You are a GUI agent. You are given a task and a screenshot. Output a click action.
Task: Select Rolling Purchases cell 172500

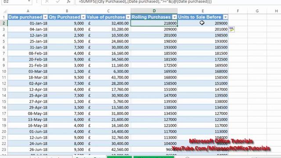154,65
